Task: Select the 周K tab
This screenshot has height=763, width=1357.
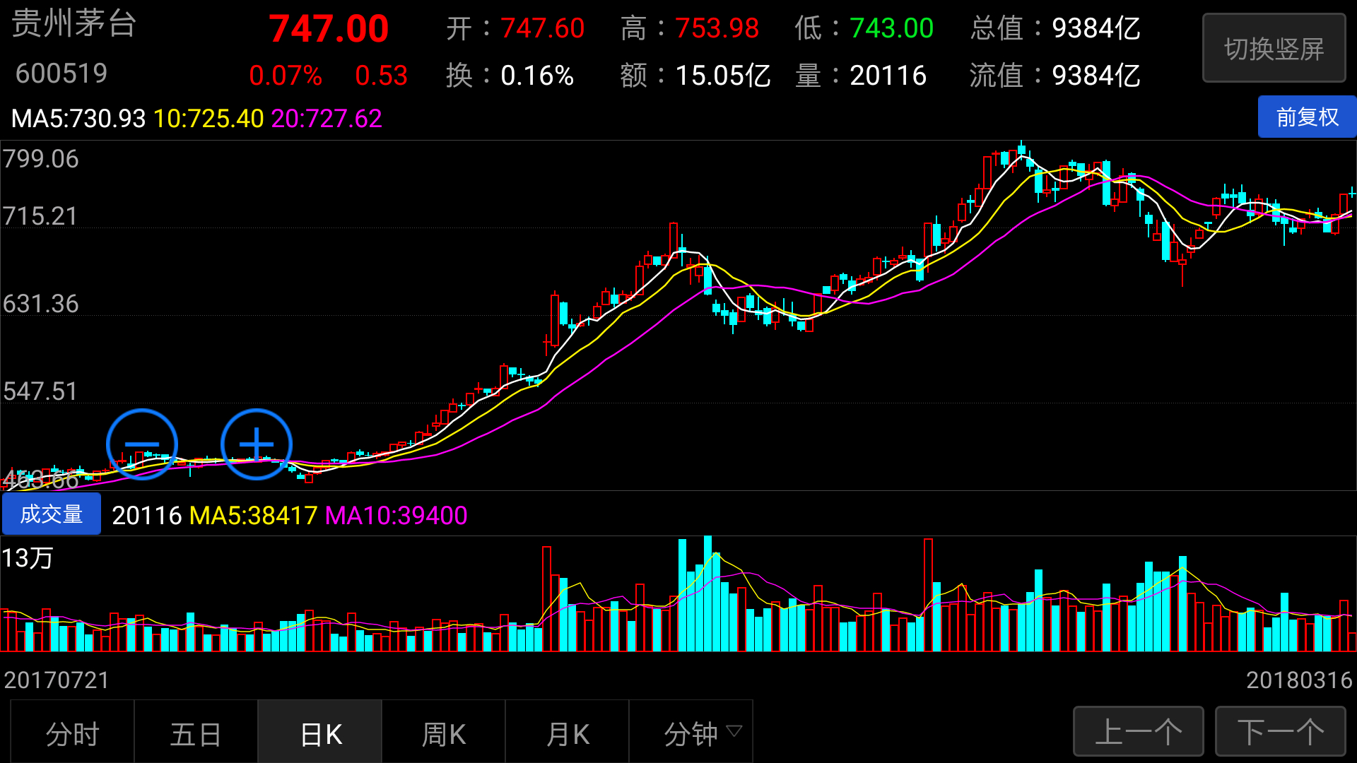Action: (x=444, y=732)
